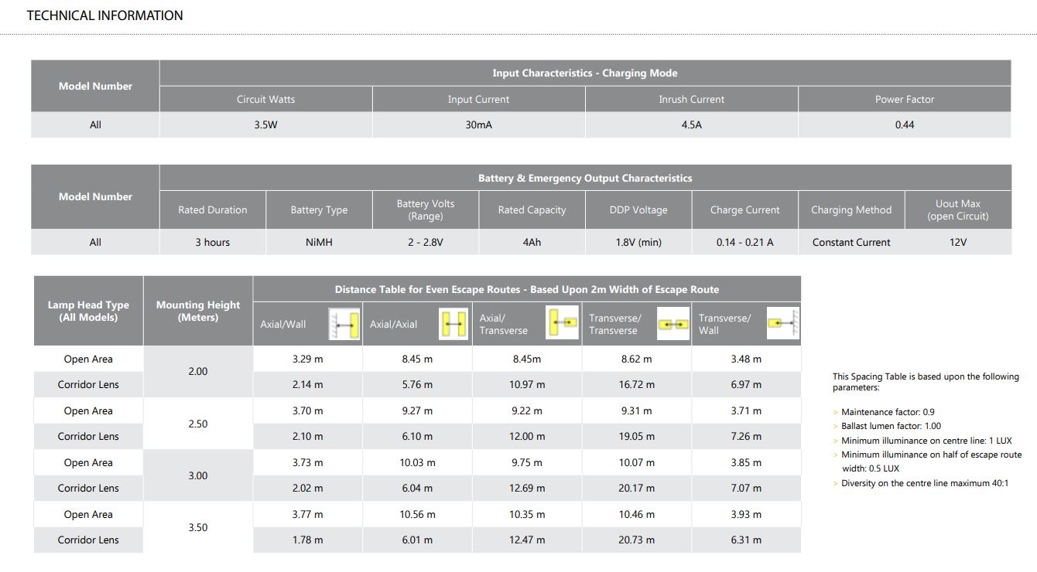Select the Lamp Head Type column header
The width and height of the screenshot is (1037, 572).
(88, 312)
